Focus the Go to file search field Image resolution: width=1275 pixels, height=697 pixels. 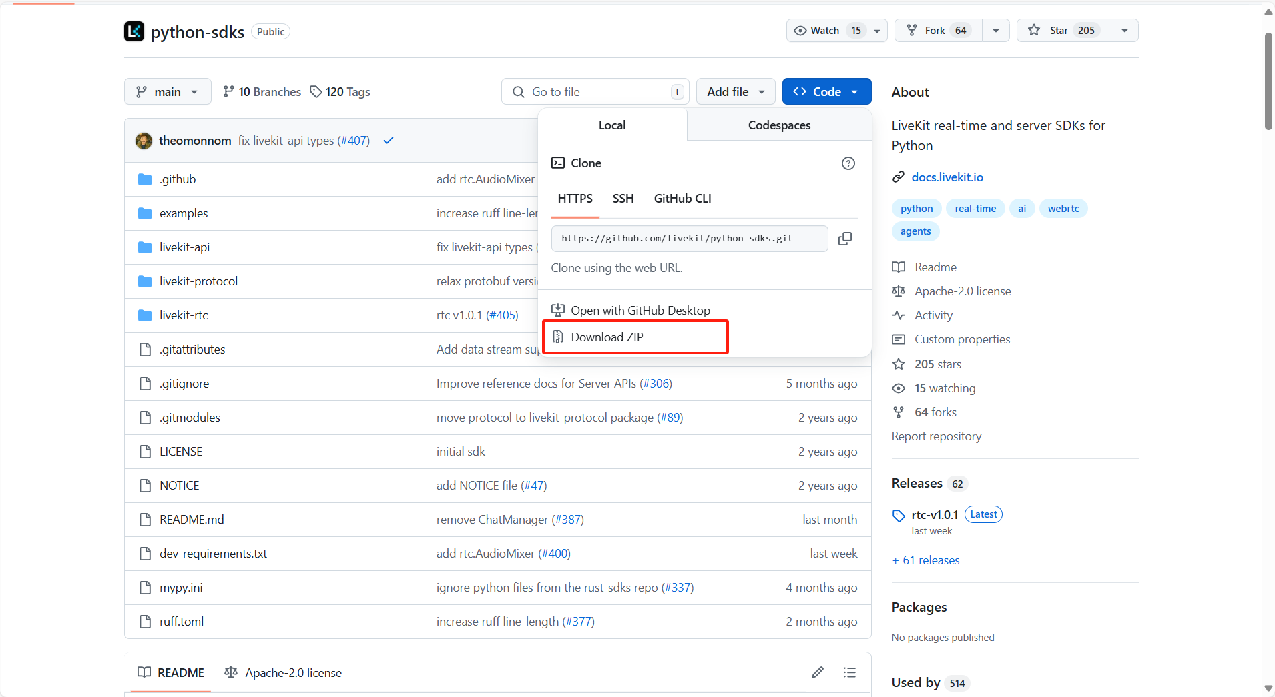(595, 92)
